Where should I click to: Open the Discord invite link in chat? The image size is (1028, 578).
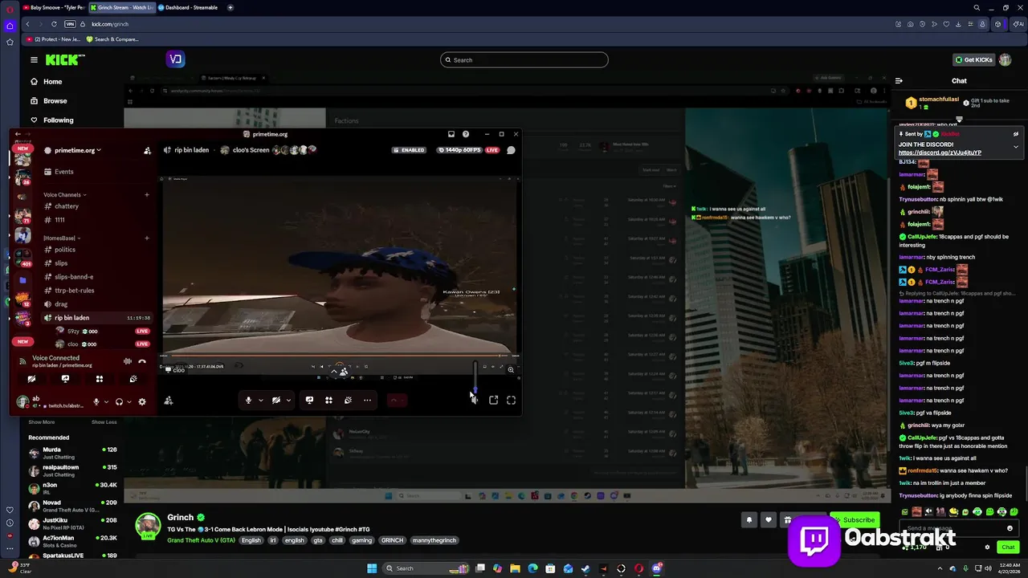click(940, 153)
